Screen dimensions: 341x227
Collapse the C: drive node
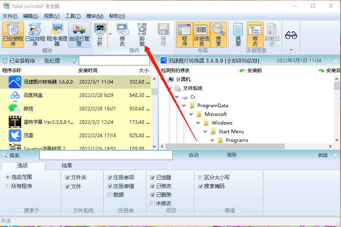coord(177,97)
